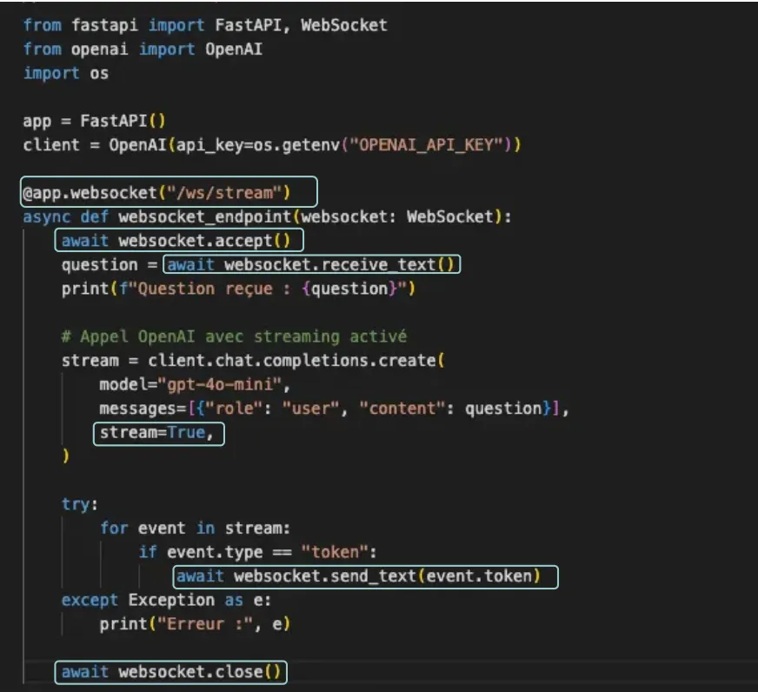
Task: Click the "app = FastAPI()" assignment
Action: 88,121
